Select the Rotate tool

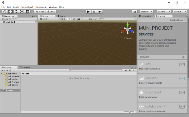coord(16,12)
